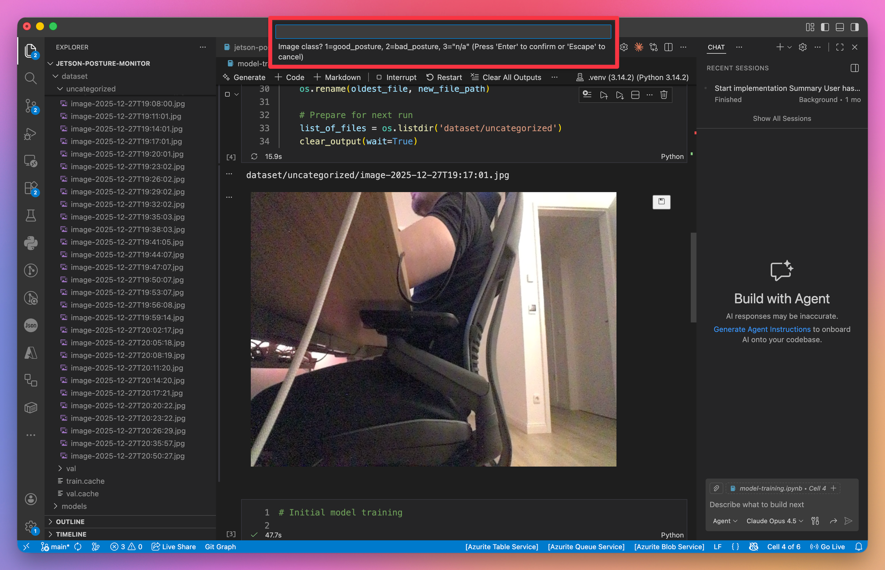Switch to the CHAT tab in right panel
The width and height of the screenshot is (885, 570).
tap(716, 47)
